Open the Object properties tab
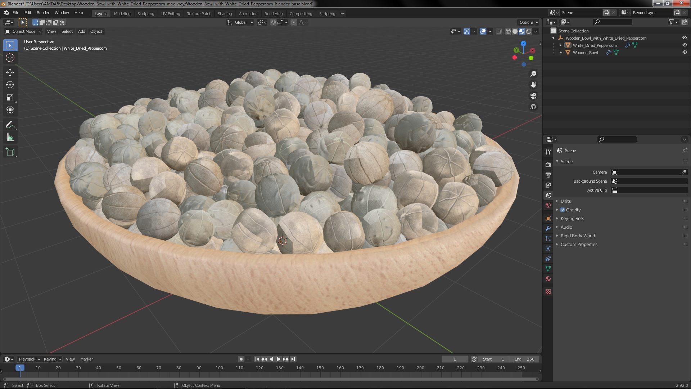This screenshot has height=389, width=691. tap(548, 218)
